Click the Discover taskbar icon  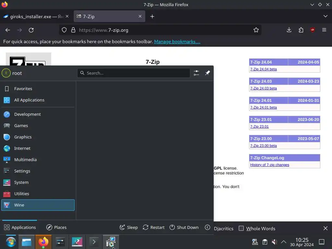77,242
